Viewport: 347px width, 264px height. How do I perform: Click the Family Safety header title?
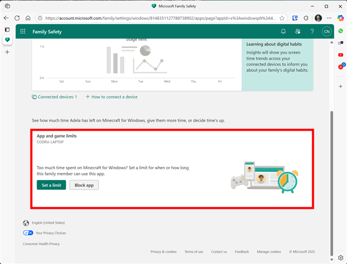point(47,32)
